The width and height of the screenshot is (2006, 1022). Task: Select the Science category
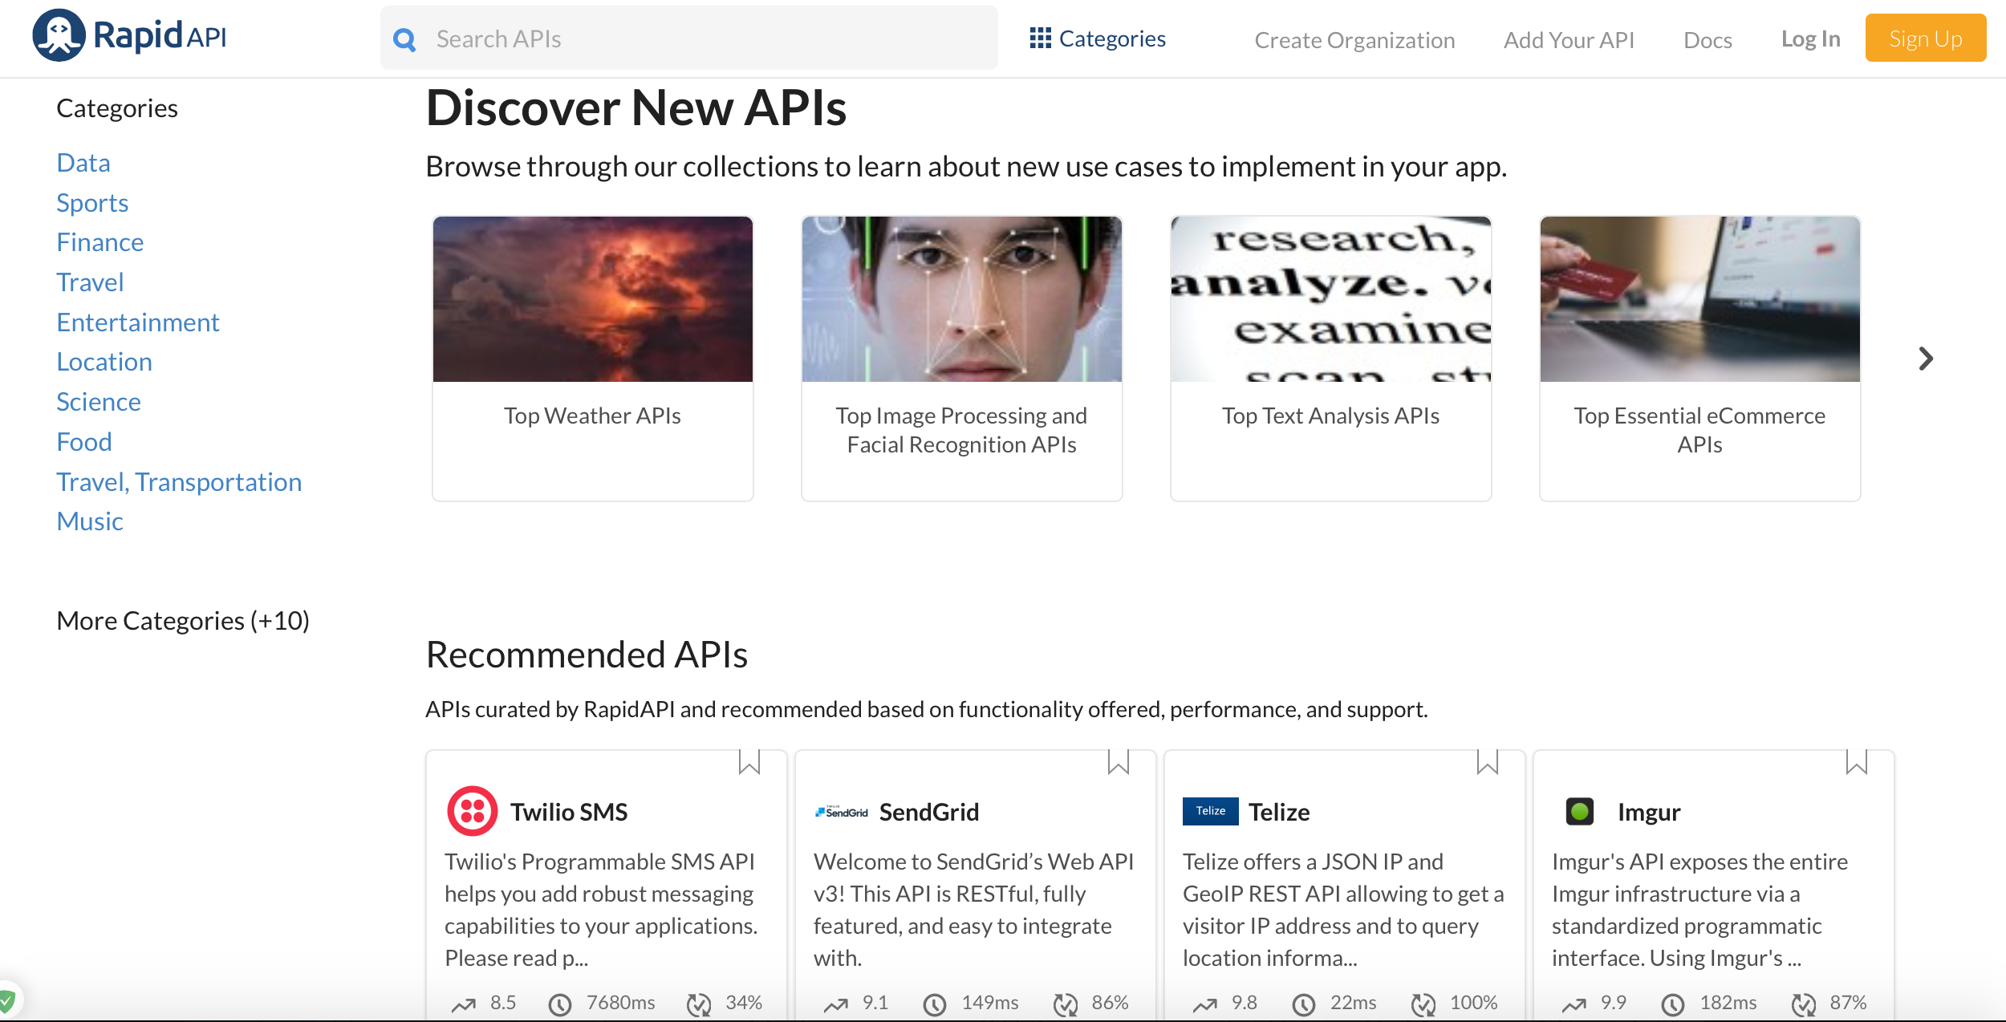coord(99,402)
